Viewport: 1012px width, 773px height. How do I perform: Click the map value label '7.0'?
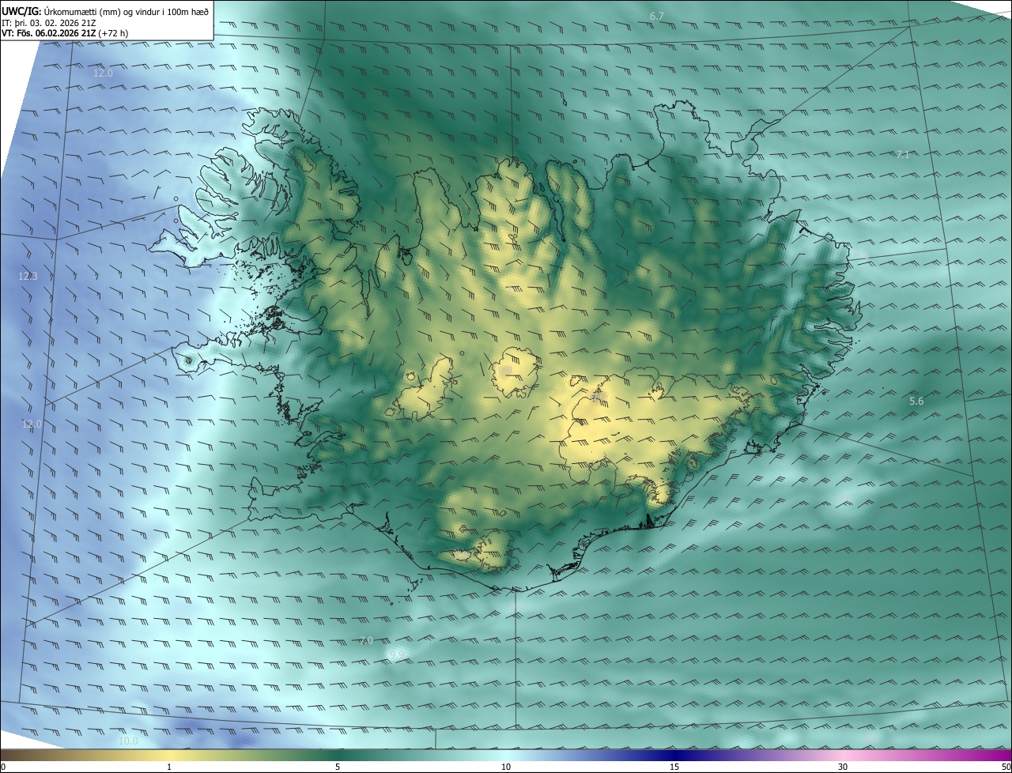(x=365, y=640)
